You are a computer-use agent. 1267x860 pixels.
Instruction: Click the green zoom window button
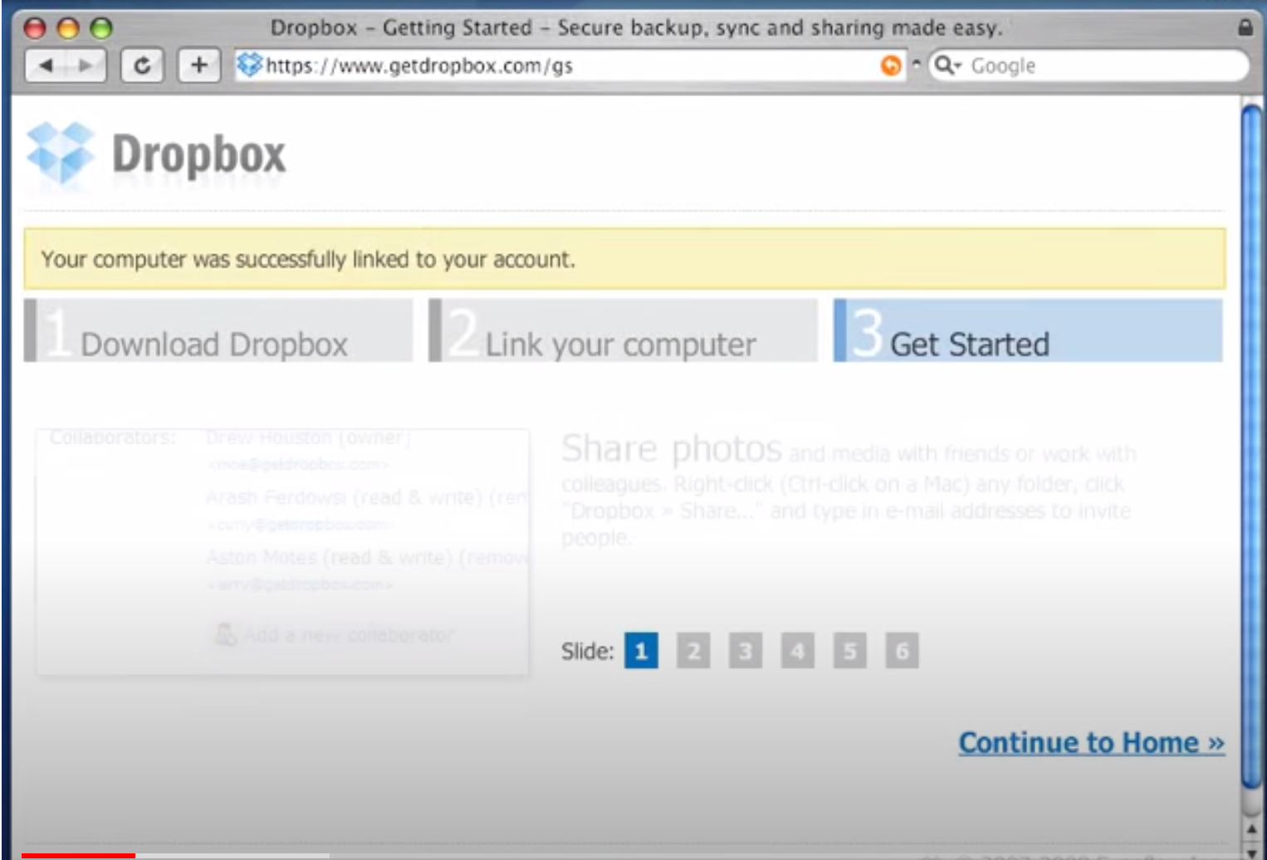[x=101, y=28]
